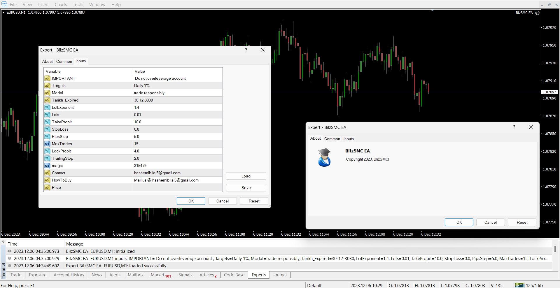Click the MetaTrader app icon in menu bar
This screenshot has width=560, height=288.
click(4, 4)
